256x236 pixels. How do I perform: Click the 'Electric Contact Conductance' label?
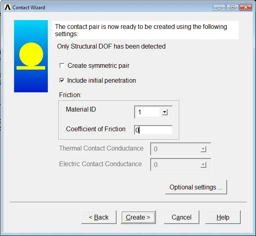tap(100, 164)
